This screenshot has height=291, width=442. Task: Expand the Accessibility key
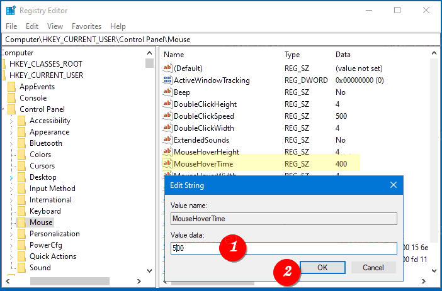click(x=11, y=121)
